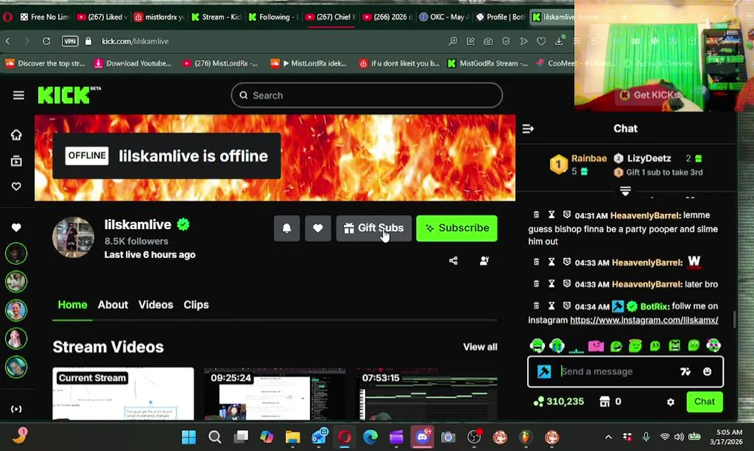Open the Current Stream video thumbnail
This screenshot has height=451, width=754.
(123, 394)
